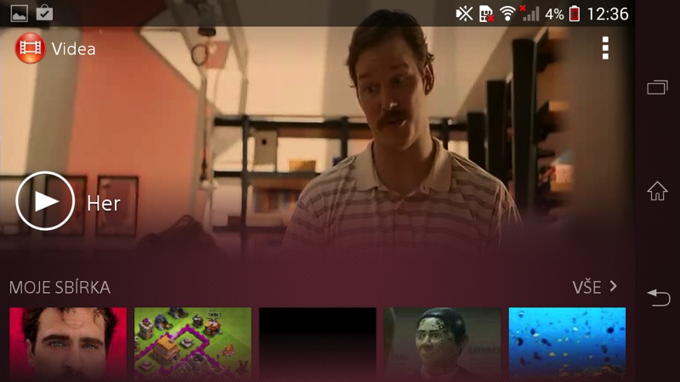Open the three-dot overflow menu
The image size is (680, 382).
click(605, 48)
